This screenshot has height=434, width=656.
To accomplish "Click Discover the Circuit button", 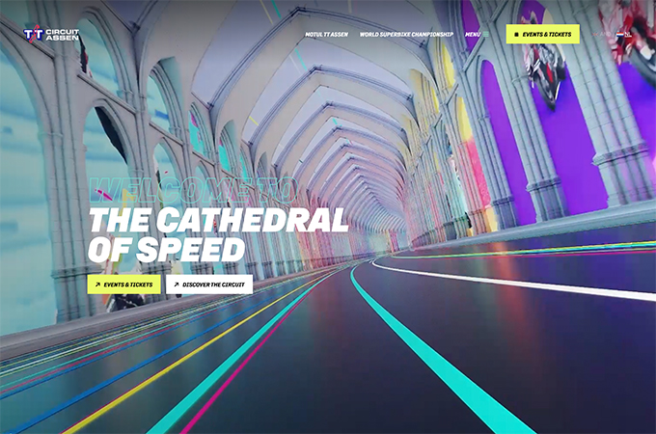I will point(209,285).
